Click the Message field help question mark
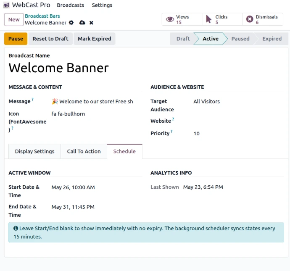The width and height of the screenshot is (290, 271). coord(32,100)
